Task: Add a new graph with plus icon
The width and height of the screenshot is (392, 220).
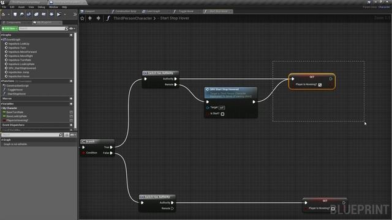Action: (71, 35)
